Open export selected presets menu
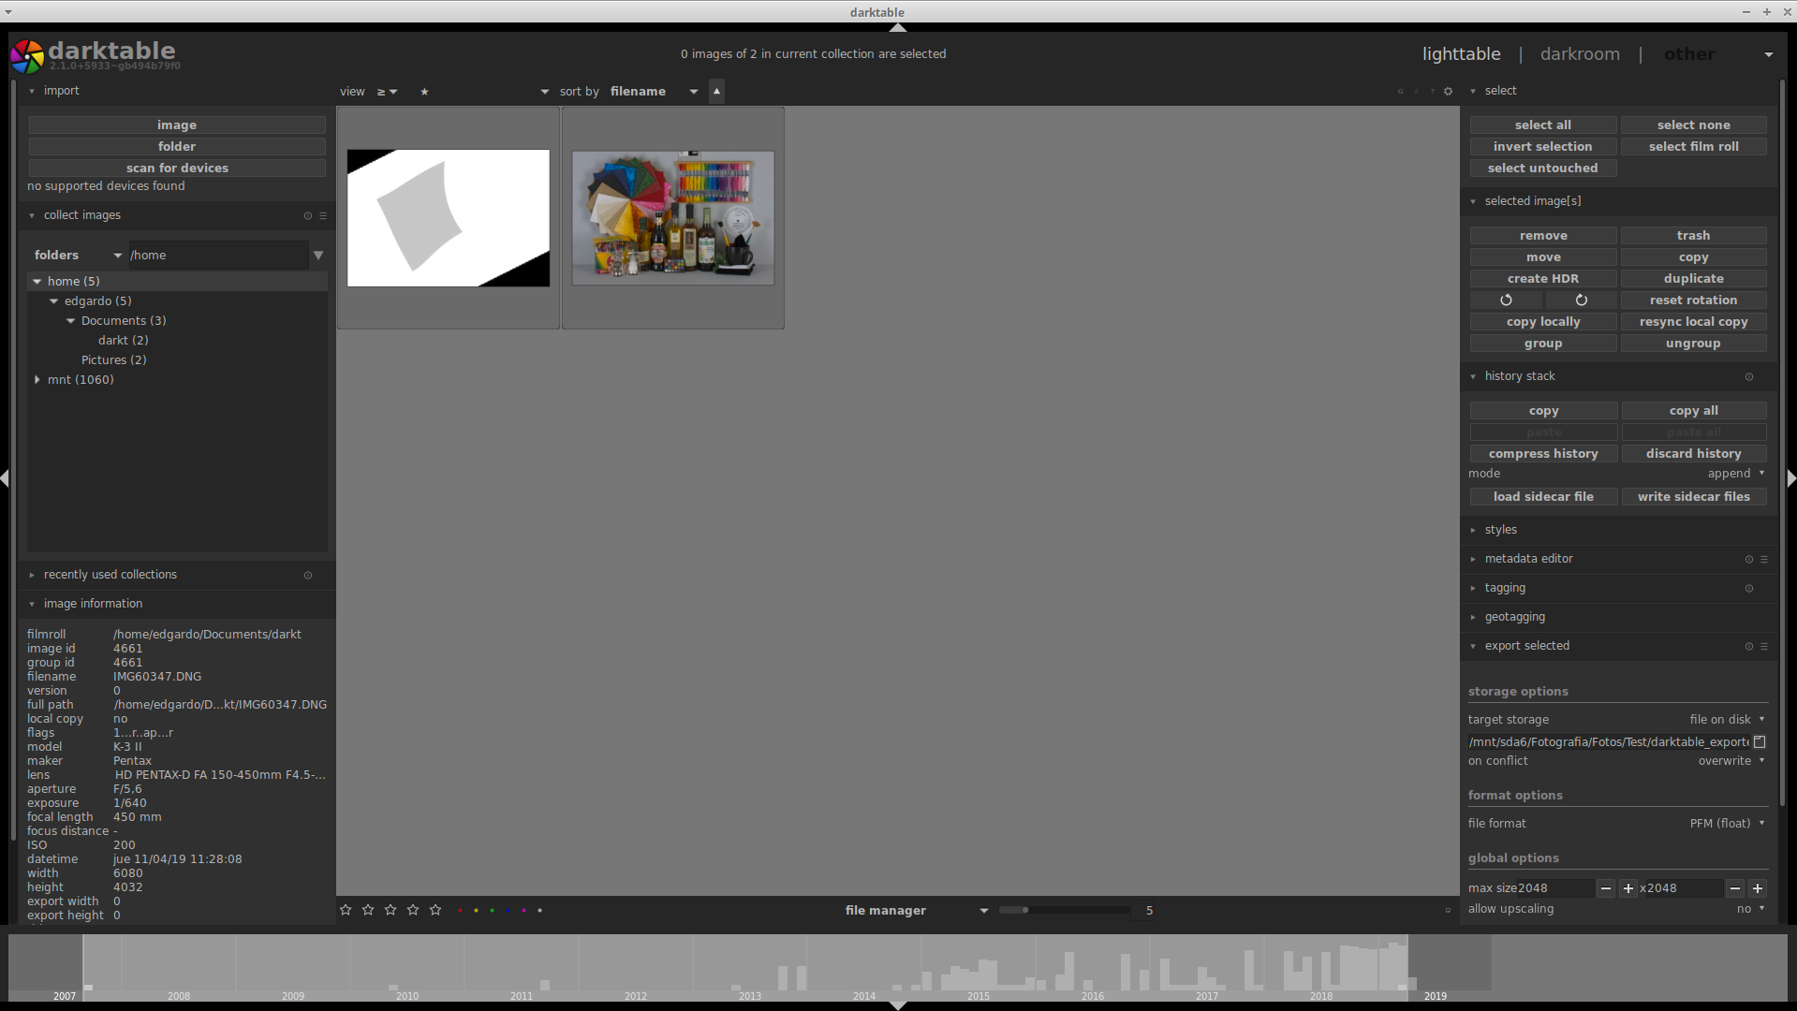 pyautogui.click(x=1764, y=646)
